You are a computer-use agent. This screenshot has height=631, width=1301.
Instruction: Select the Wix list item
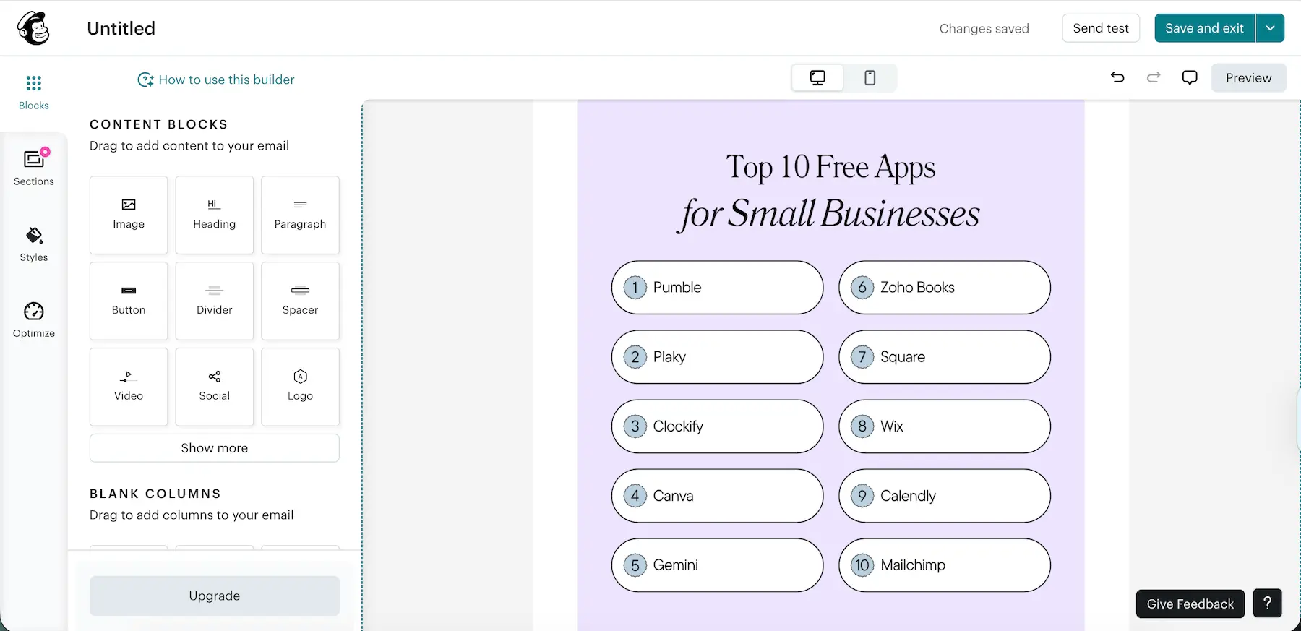[x=945, y=426]
